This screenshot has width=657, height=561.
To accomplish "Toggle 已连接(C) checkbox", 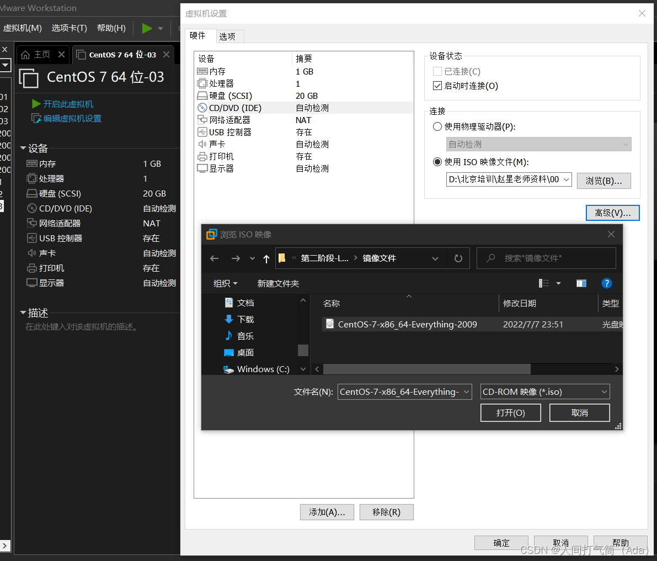I will (437, 71).
